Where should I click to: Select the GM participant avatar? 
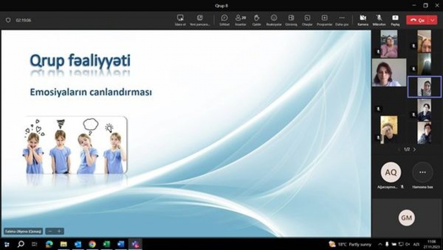coord(407,217)
